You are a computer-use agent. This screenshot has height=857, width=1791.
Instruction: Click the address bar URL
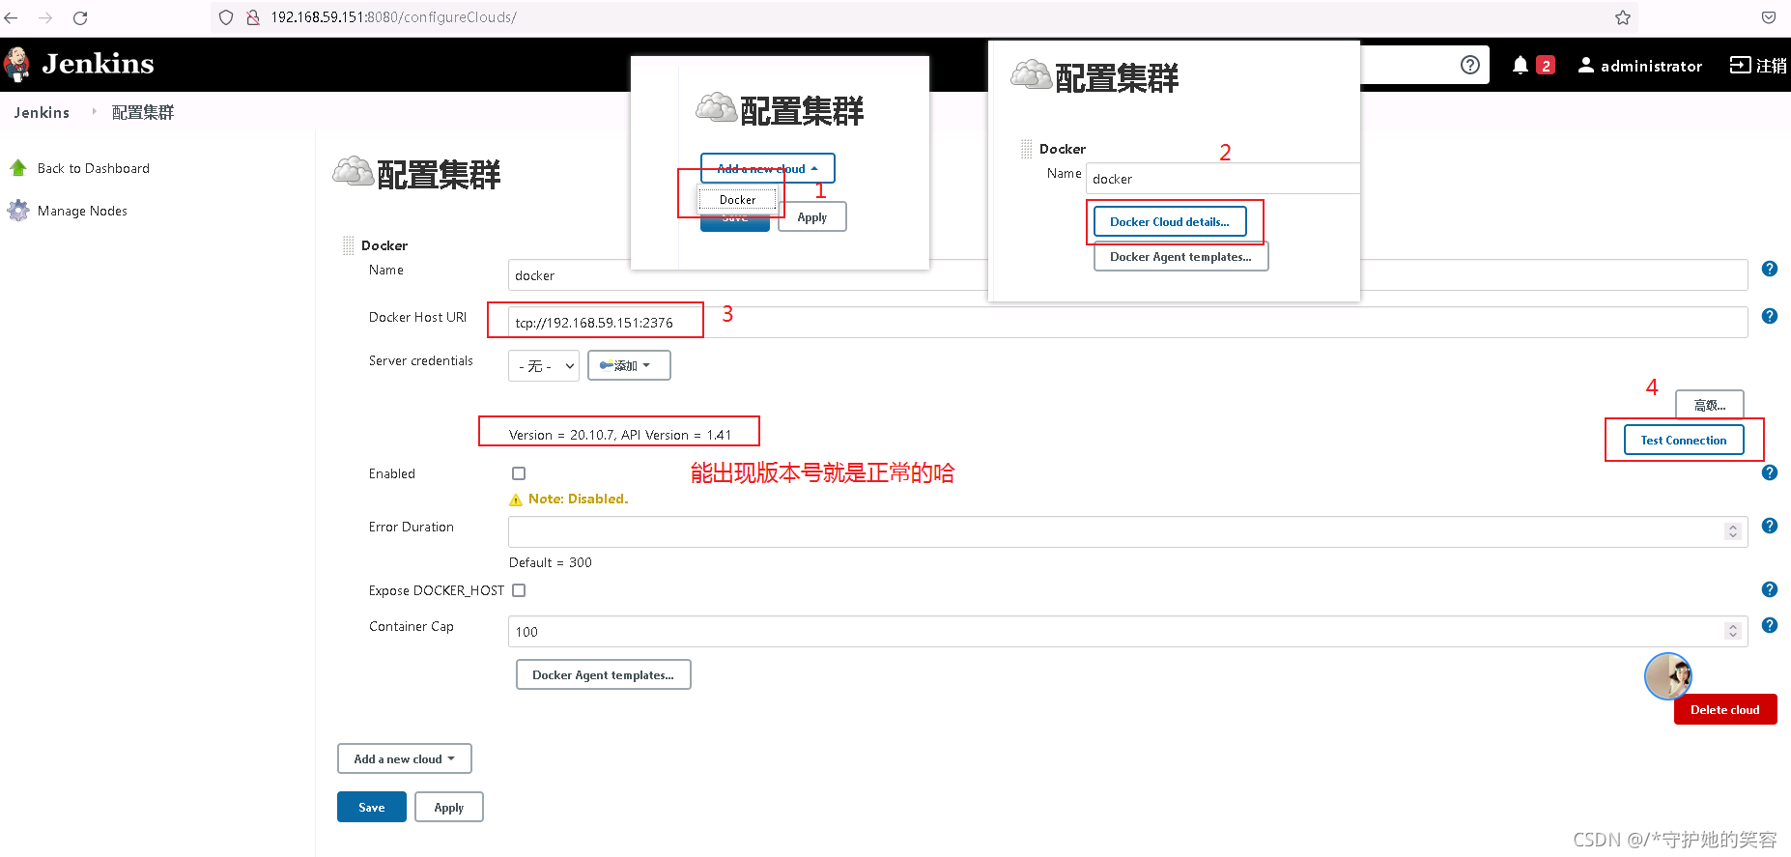tap(393, 17)
